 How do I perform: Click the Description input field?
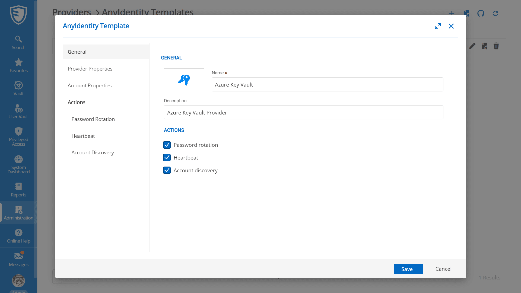tap(303, 112)
